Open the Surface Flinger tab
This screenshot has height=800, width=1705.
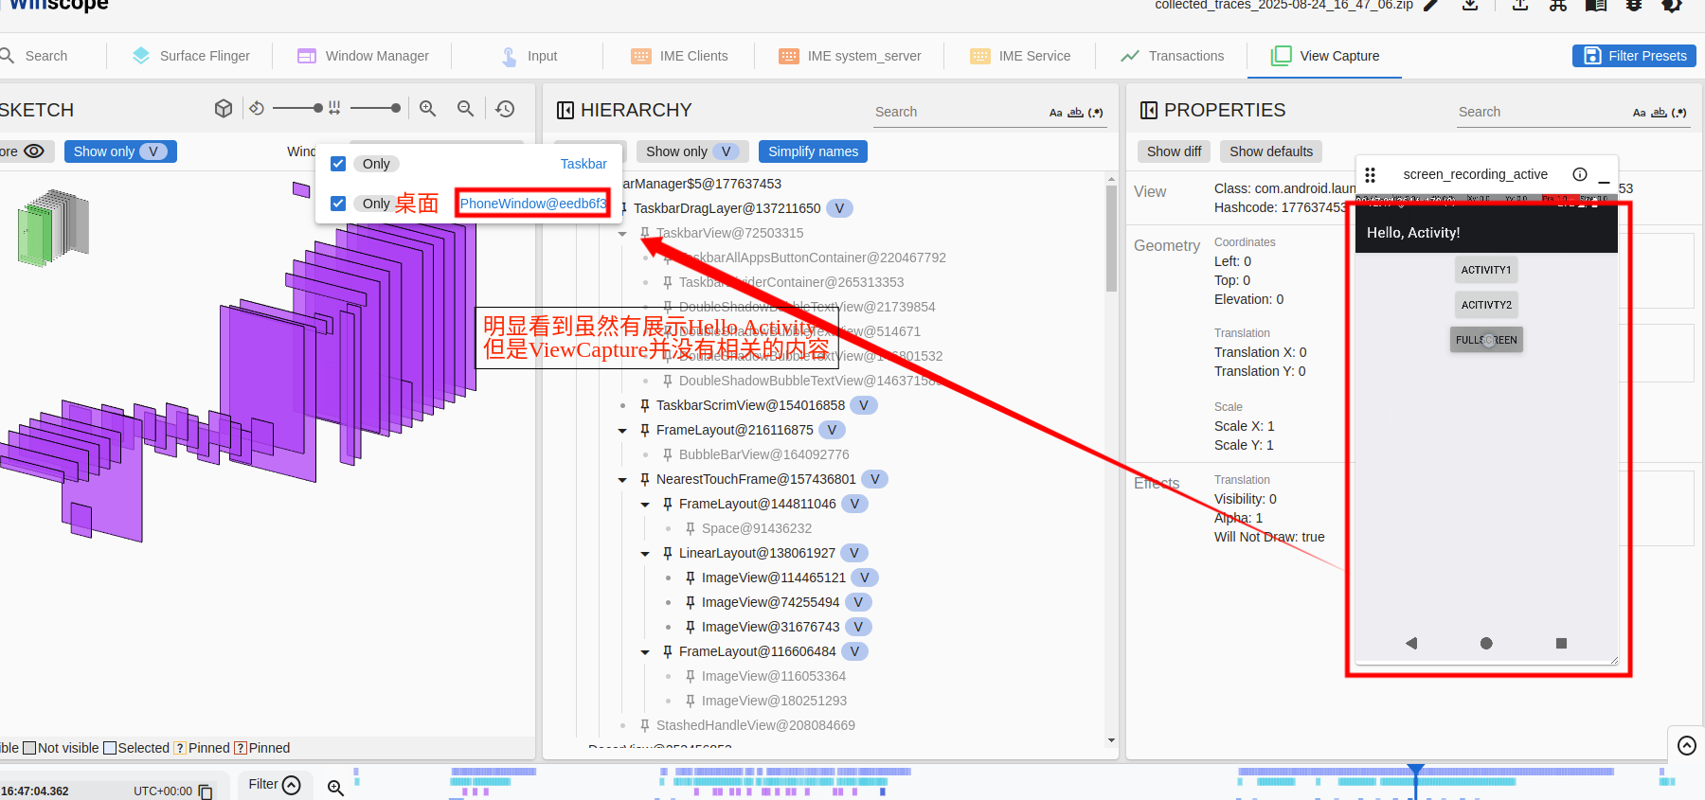pyautogui.click(x=191, y=56)
